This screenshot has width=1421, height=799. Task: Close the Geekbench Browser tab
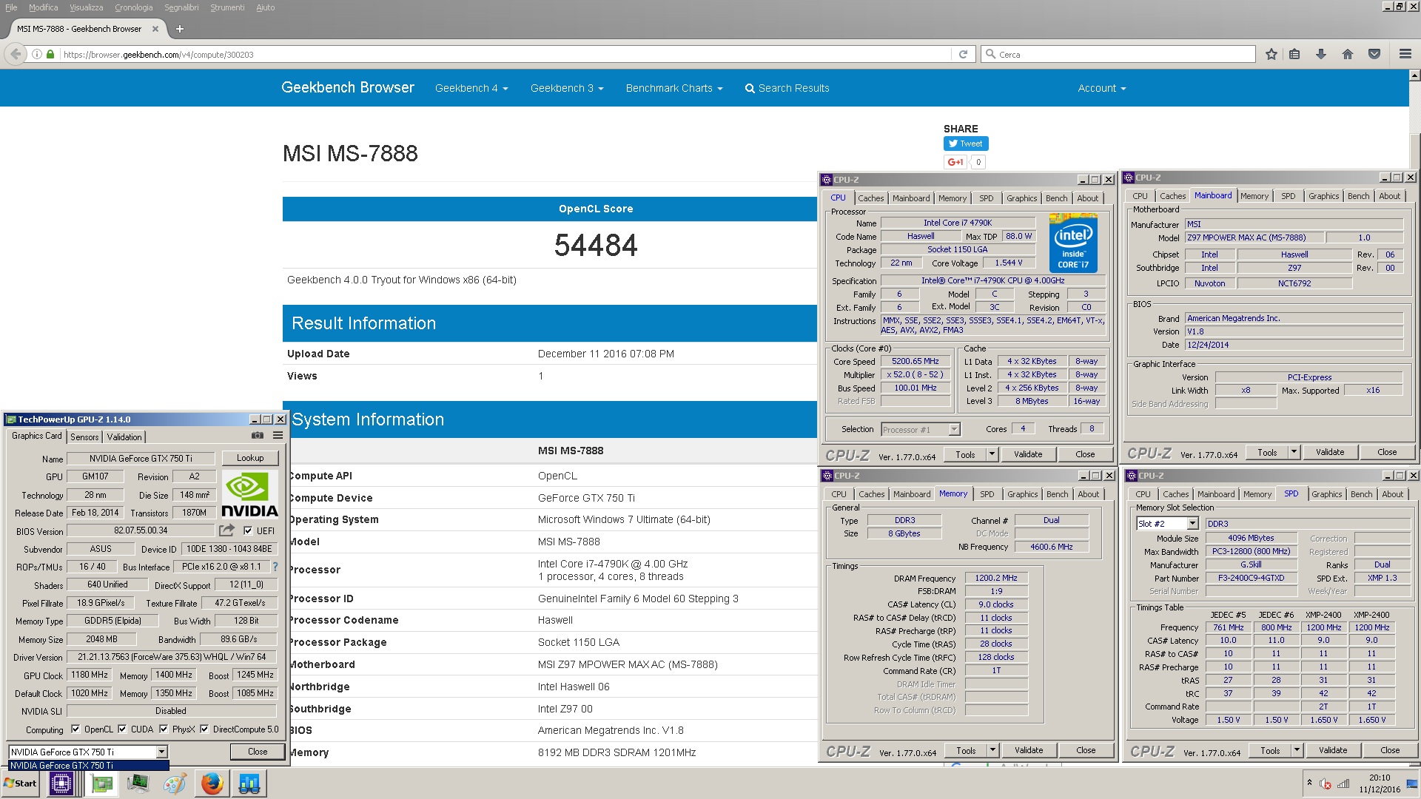point(155,29)
